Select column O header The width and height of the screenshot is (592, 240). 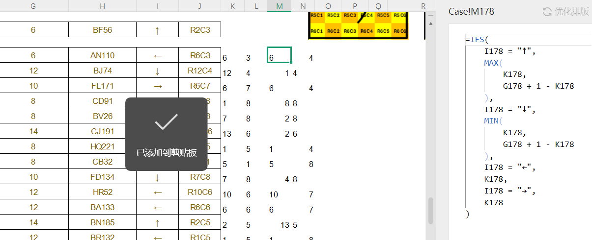pos(328,6)
